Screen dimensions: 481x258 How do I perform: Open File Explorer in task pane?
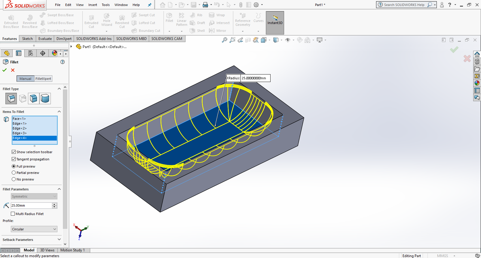477,69
